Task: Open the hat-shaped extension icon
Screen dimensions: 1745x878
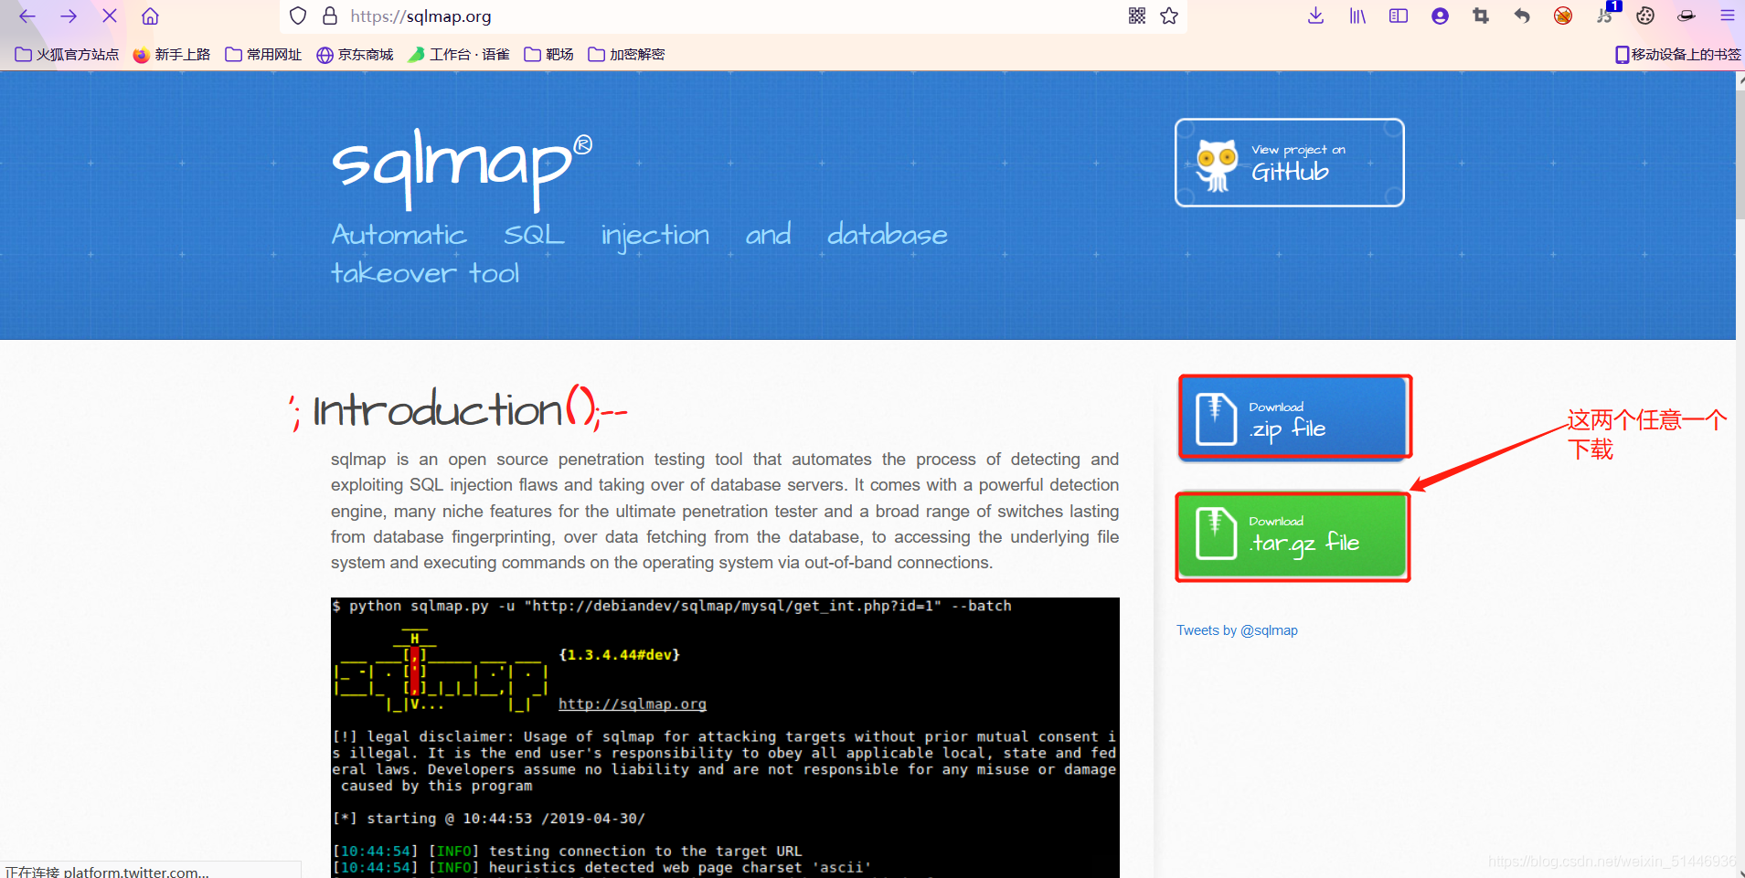Action: [1686, 16]
